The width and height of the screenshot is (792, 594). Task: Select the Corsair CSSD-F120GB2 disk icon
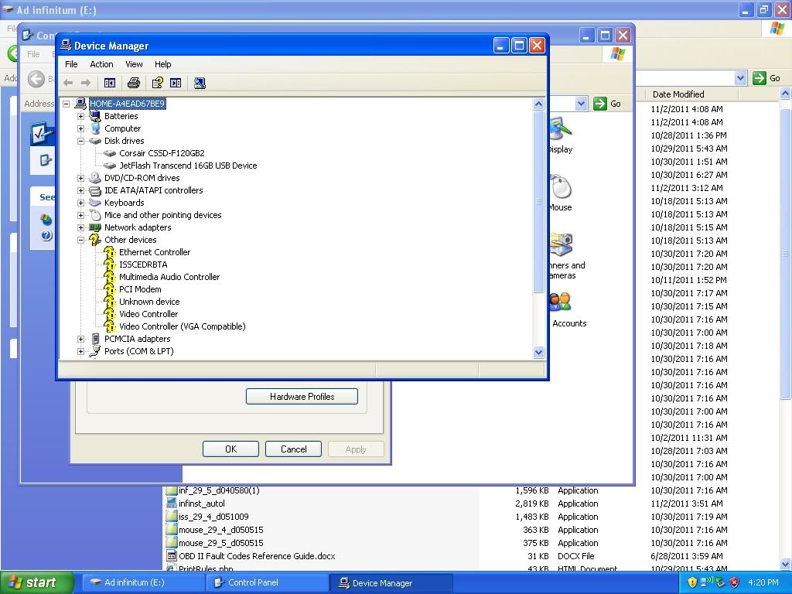[110, 153]
